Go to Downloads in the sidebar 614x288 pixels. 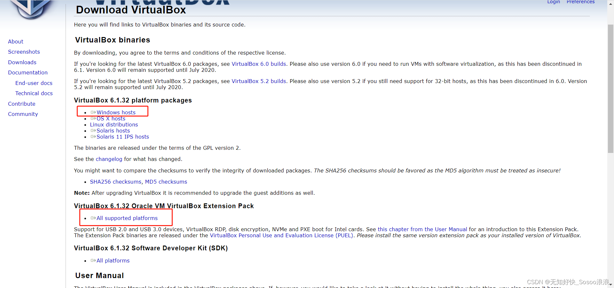tap(22, 62)
